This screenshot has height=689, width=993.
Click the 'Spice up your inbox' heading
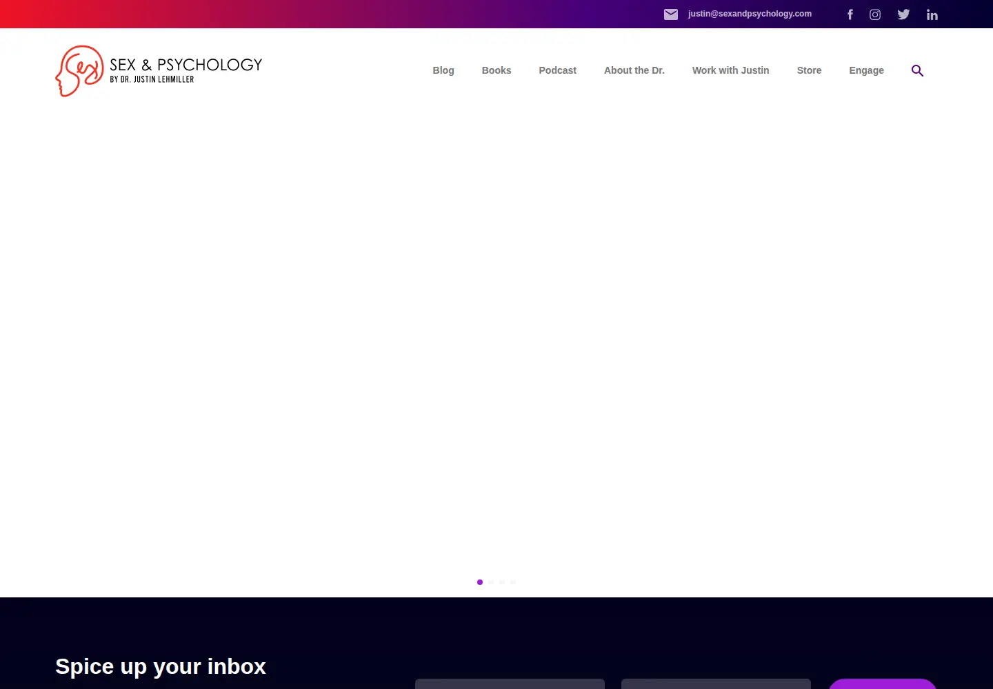tap(161, 666)
